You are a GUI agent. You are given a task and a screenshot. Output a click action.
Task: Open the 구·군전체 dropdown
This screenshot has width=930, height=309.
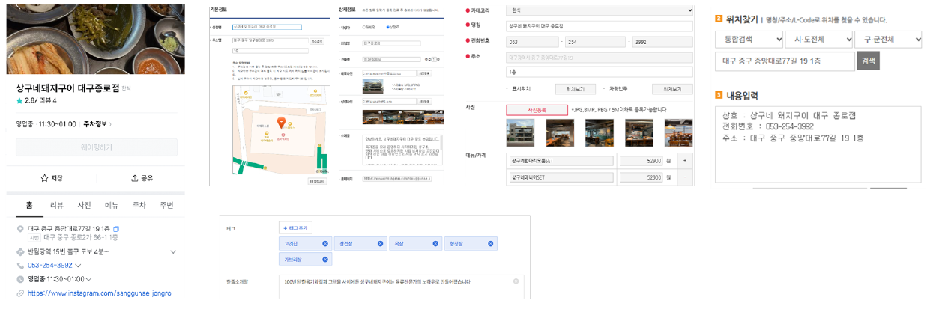888,39
